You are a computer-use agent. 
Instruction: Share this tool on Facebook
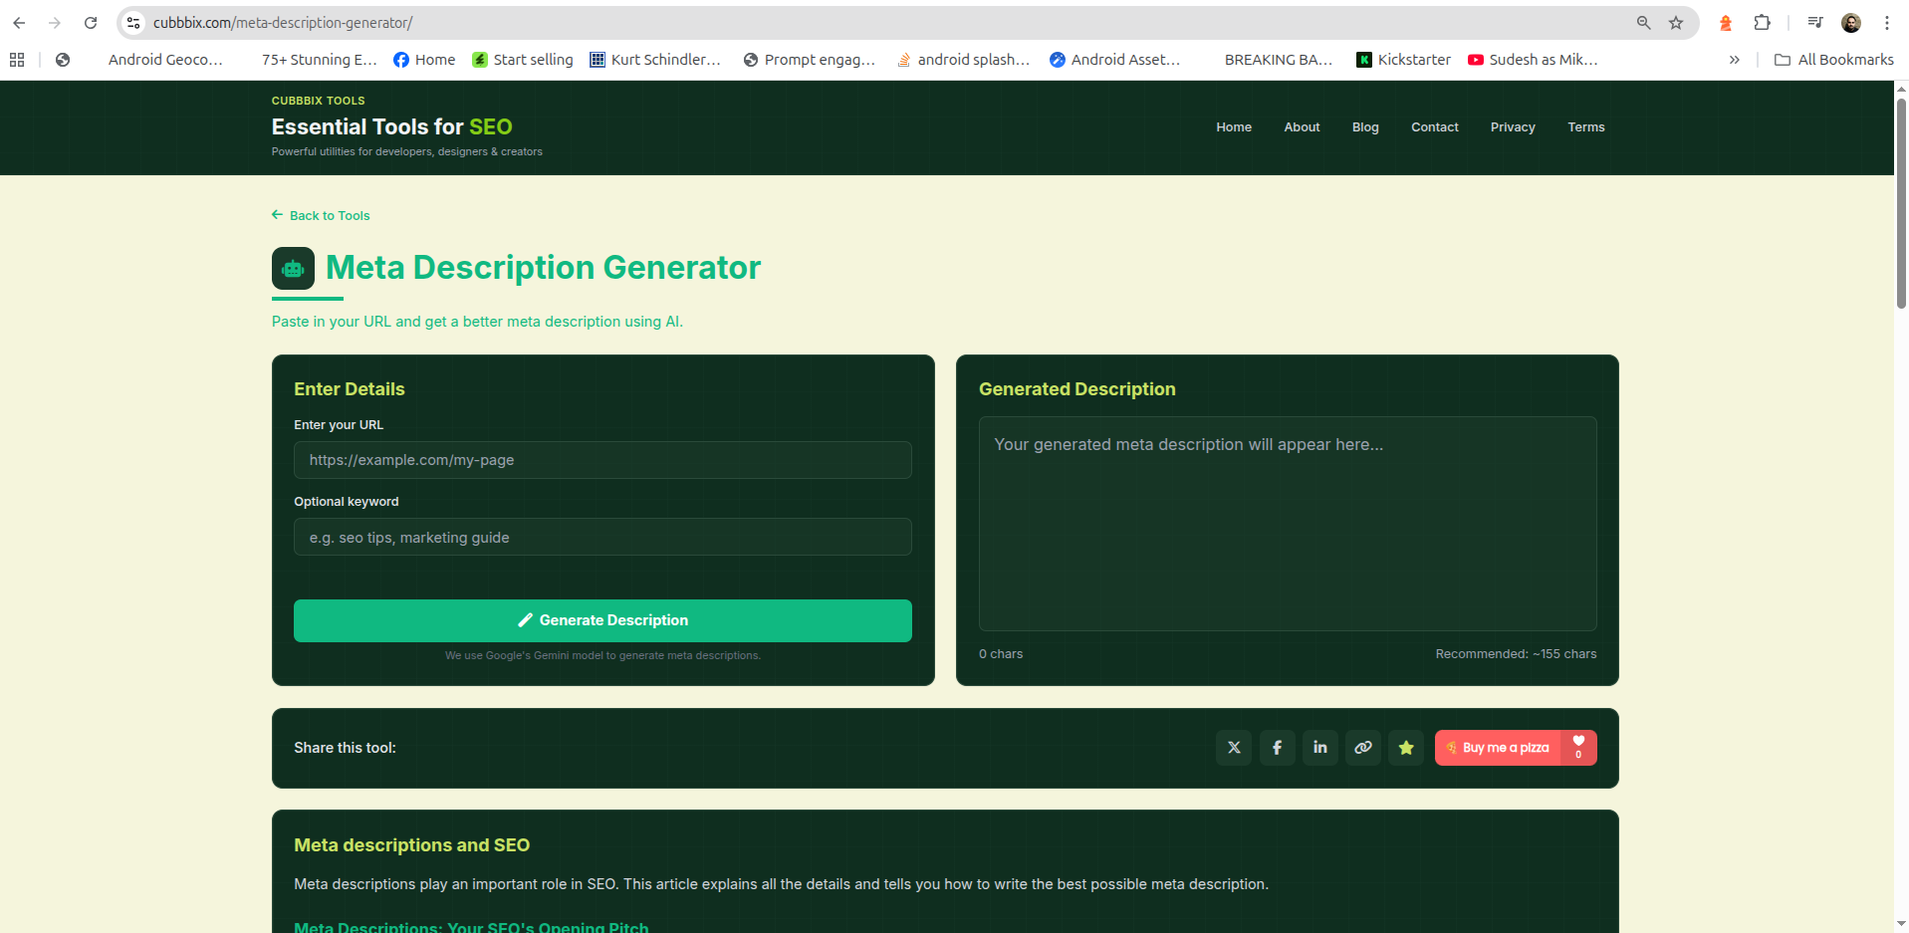coord(1277,747)
